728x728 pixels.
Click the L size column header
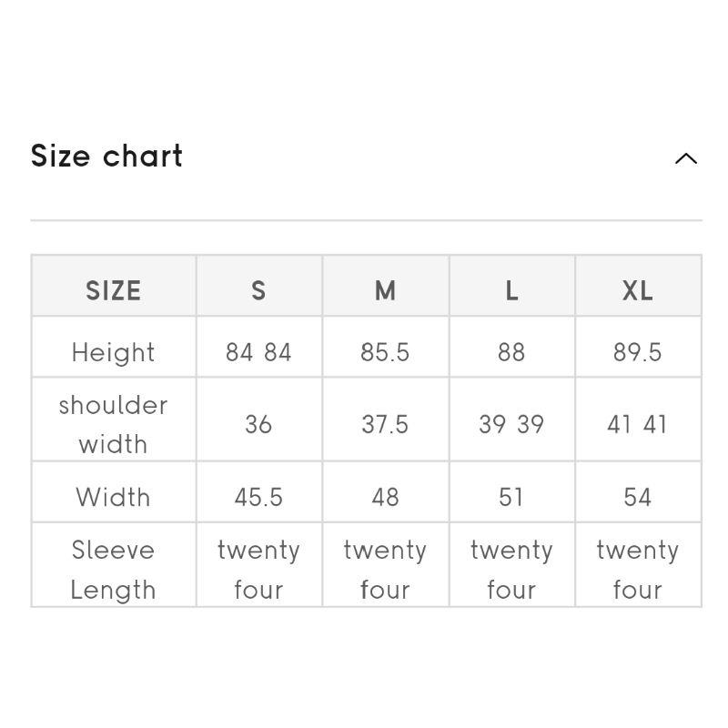tap(511, 290)
